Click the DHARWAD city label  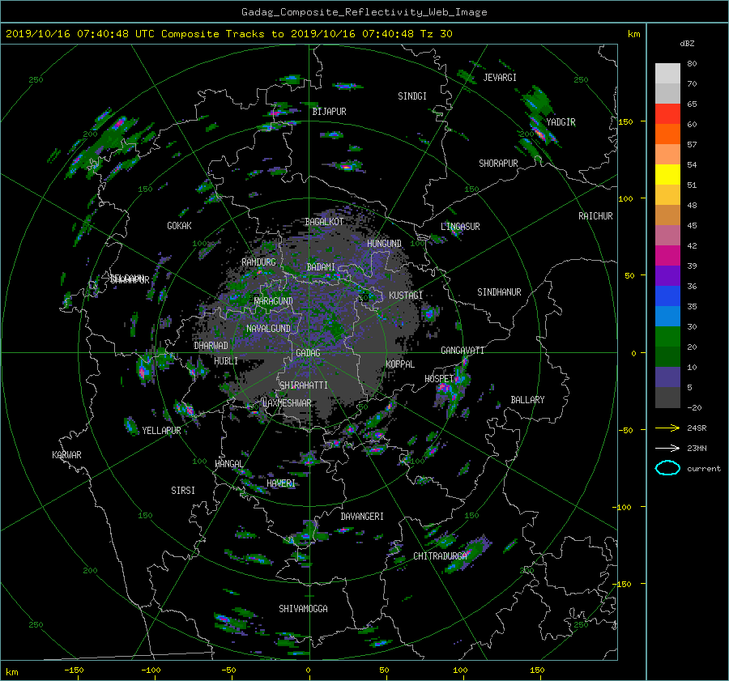pyautogui.click(x=211, y=346)
